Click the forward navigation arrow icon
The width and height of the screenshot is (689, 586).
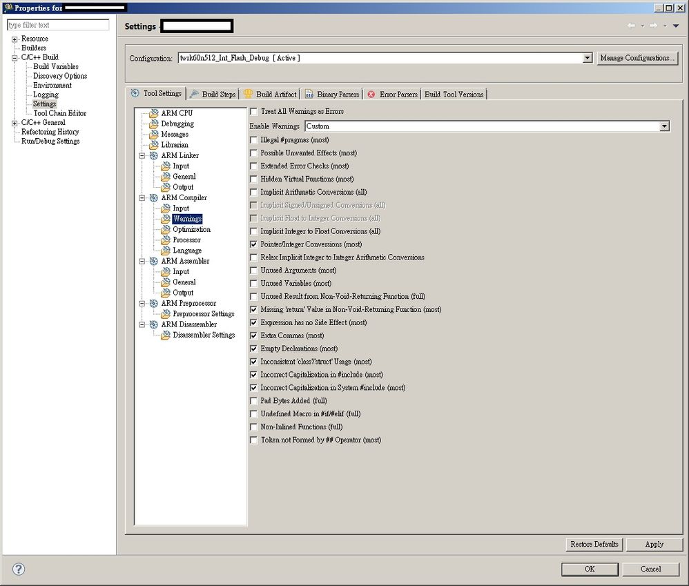(653, 26)
